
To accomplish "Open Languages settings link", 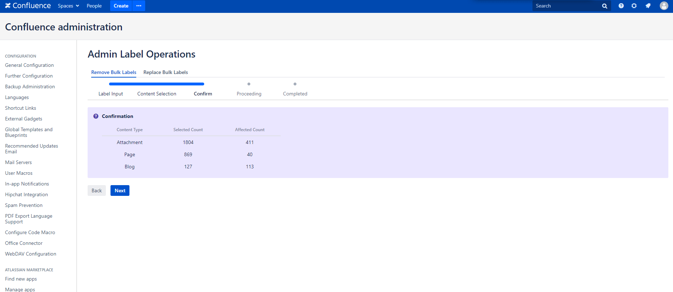I will coord(17,97).
